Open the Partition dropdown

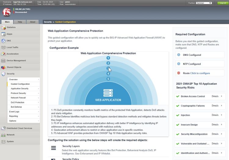point(204,3)
